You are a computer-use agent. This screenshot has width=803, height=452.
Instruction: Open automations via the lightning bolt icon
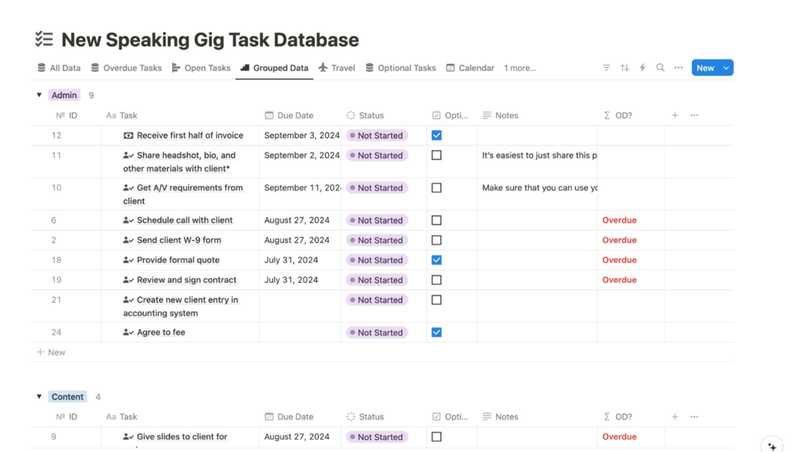642,68
